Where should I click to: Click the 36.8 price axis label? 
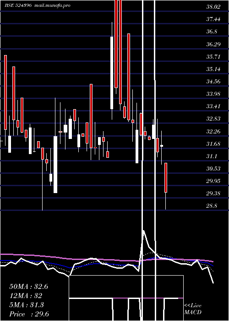tap(212, 32)
